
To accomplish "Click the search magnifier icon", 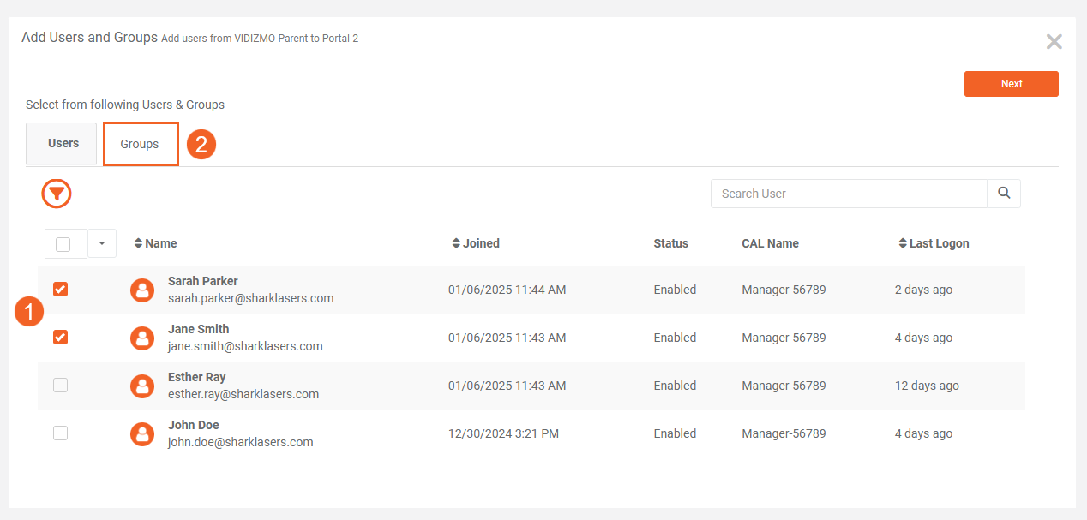I will (1004, 194).
